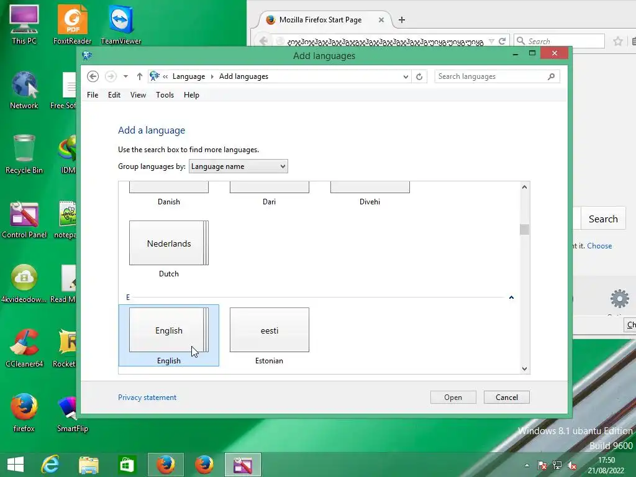Click the Language breadcrumb in address bar
Image resolution: width=636 pixels, height=477 pixels.
(189, 76)
